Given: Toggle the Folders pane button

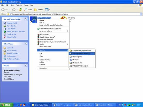Looking at the screenshot, I should 38,10.
